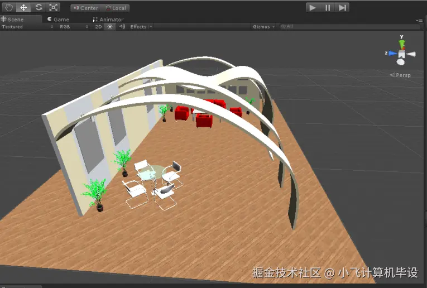The width and height of the screenshot is (427, 288).
Task: Click the gizmo center cube
Action: pos(402,54)
